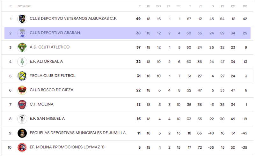The height and width of the screenshot is (156, 255).
Task: Click the E.F. San Miguel A logo
Action: (x=22, y=119)
